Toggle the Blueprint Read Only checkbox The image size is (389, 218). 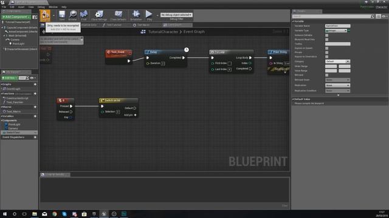click(327, 39)
